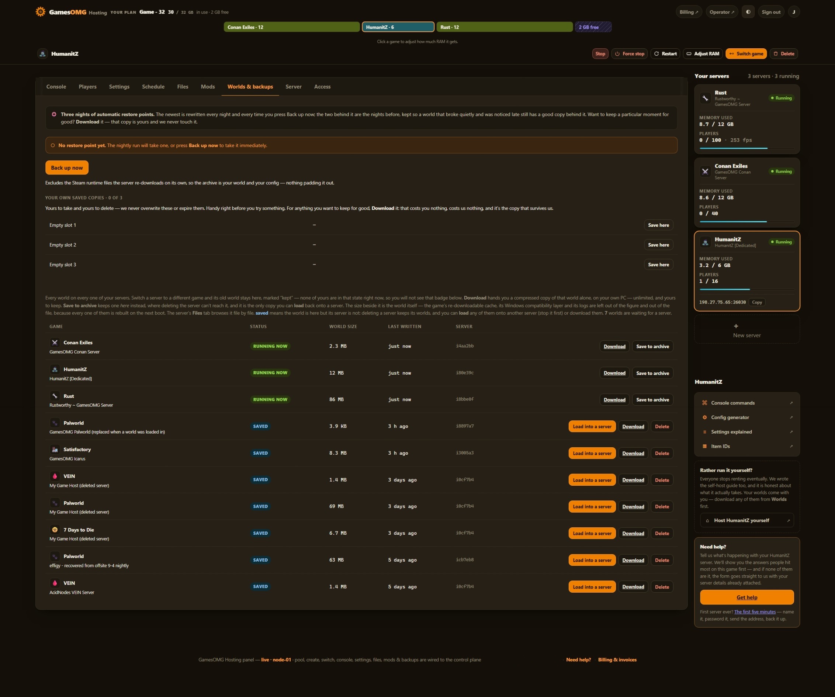Image resolution: width=835 pixels, height=697 pixels.
Task: Click the Rust icon in the worlds table
Action: point(55,396)
